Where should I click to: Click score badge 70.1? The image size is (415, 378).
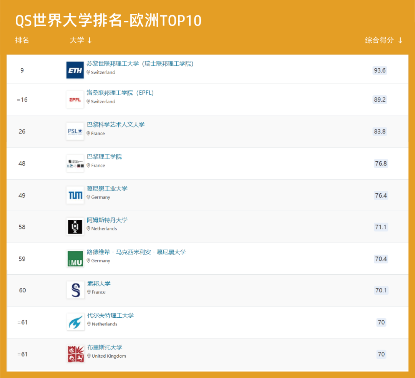(x=381, y=290)
